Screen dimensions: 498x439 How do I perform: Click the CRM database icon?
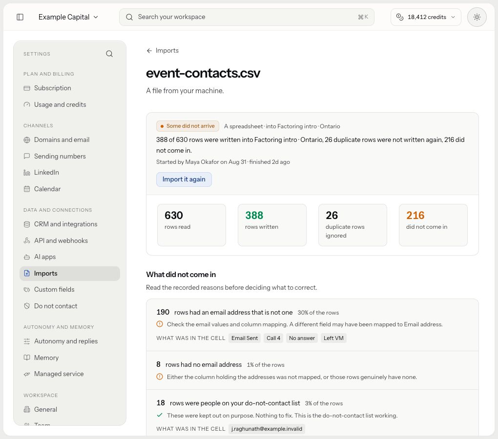pyautogui.click(x=27, y=224)
